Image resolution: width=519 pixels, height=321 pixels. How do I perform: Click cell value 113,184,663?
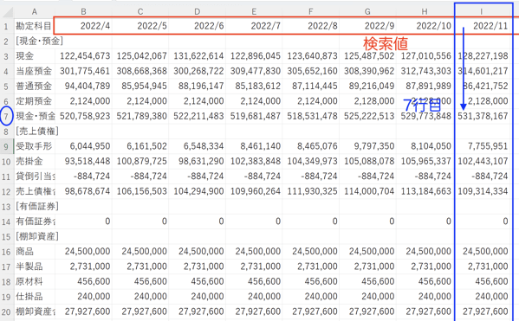[425, 191]
